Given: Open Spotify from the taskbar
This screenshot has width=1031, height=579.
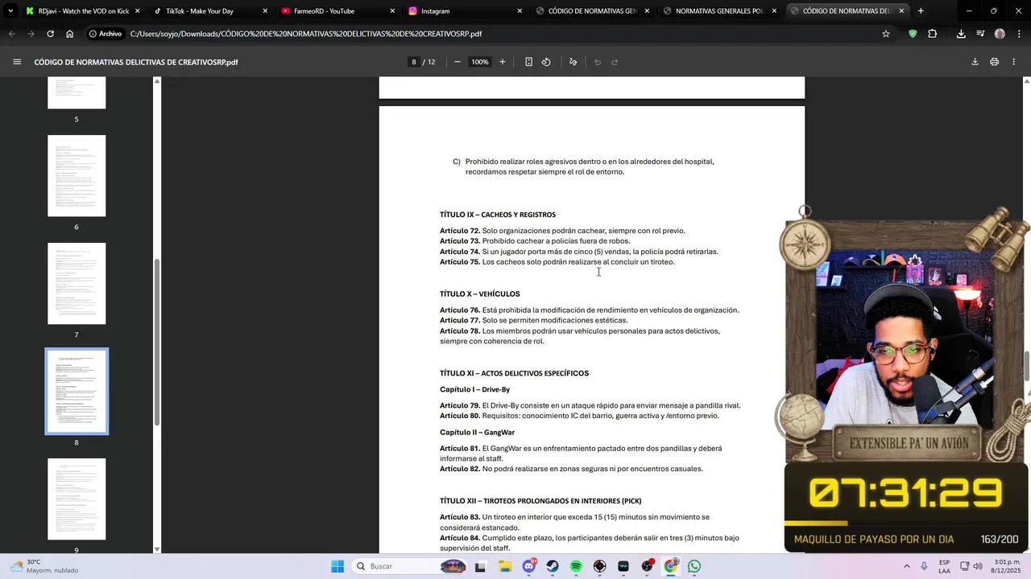Looking at the screenshot, I should click(x=576, y=566).
